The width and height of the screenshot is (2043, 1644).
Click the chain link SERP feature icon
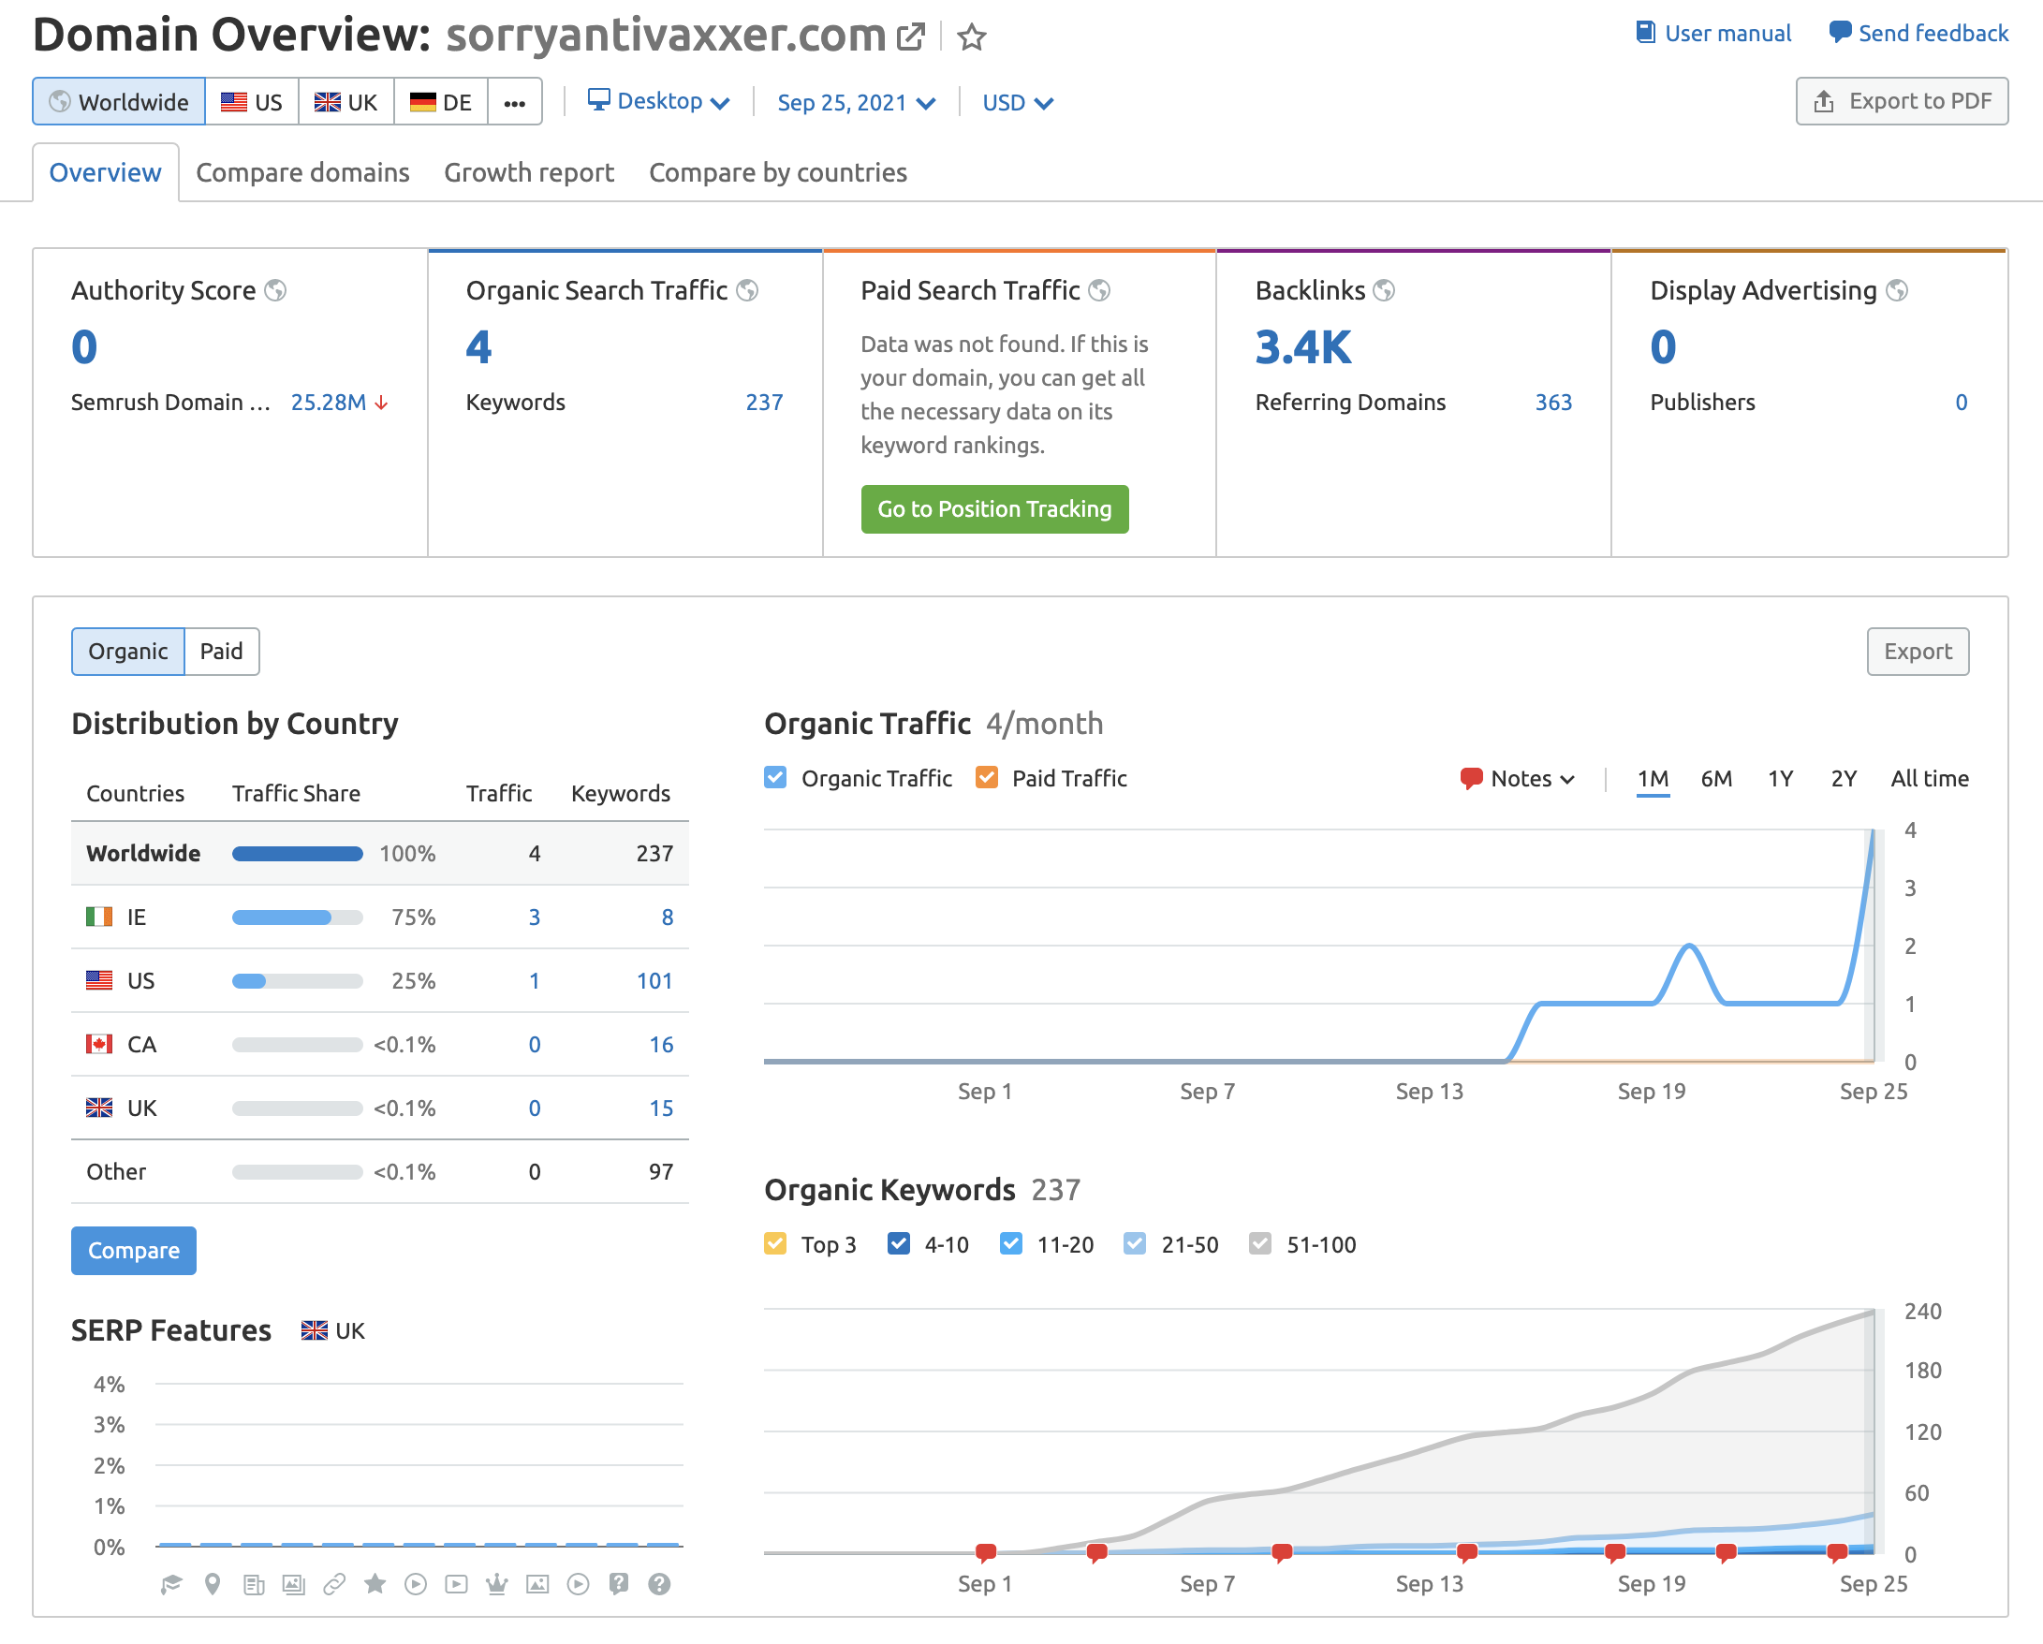(333, 1583)
